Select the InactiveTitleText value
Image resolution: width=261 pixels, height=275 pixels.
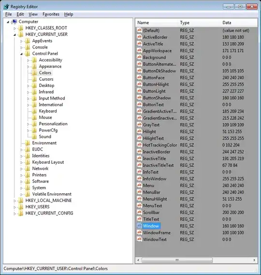[x=158, y=165]
